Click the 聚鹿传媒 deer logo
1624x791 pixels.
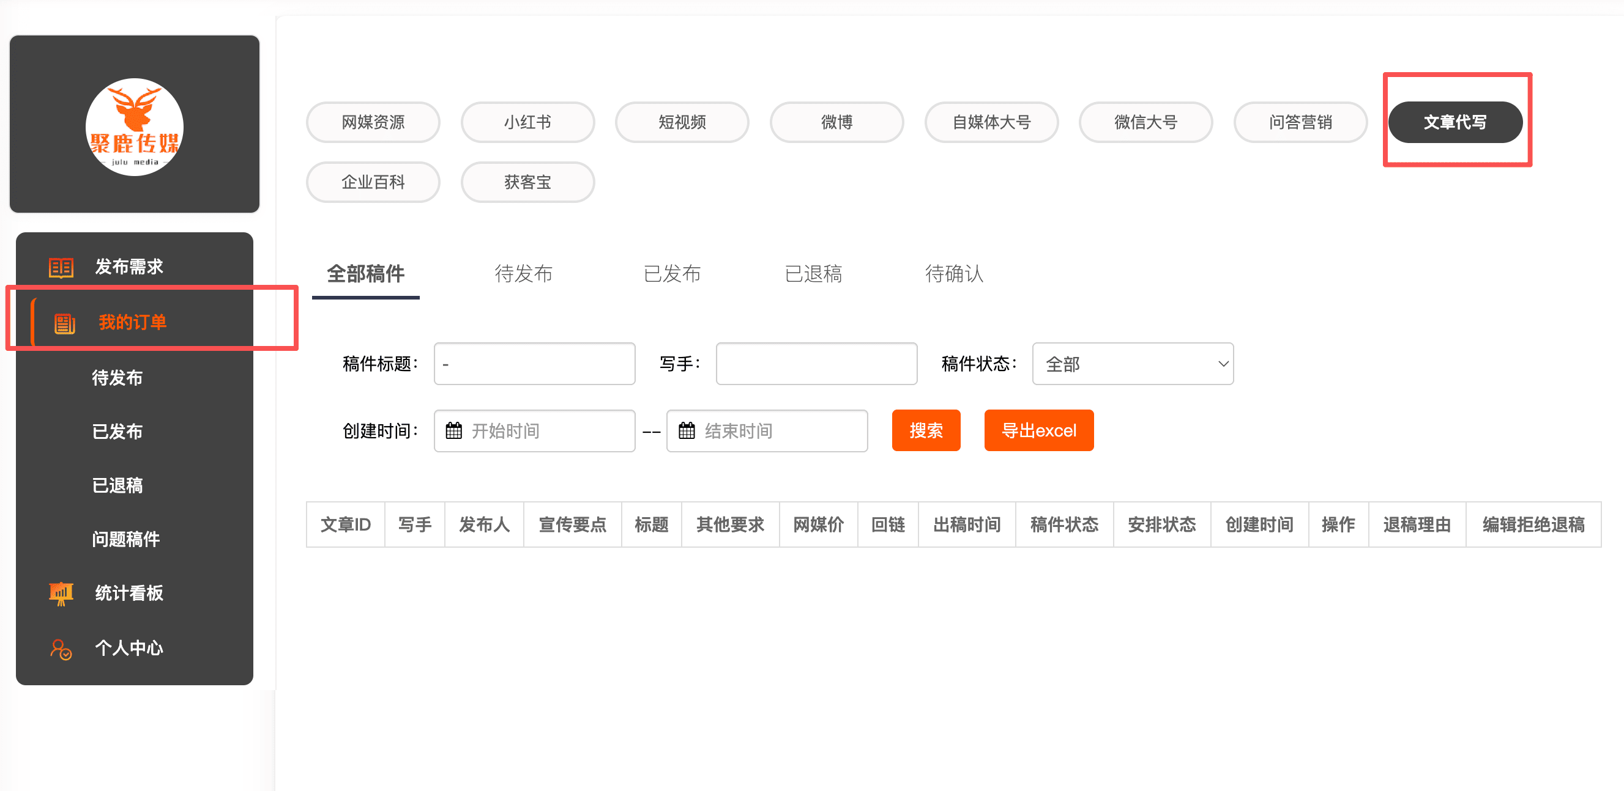134,127
